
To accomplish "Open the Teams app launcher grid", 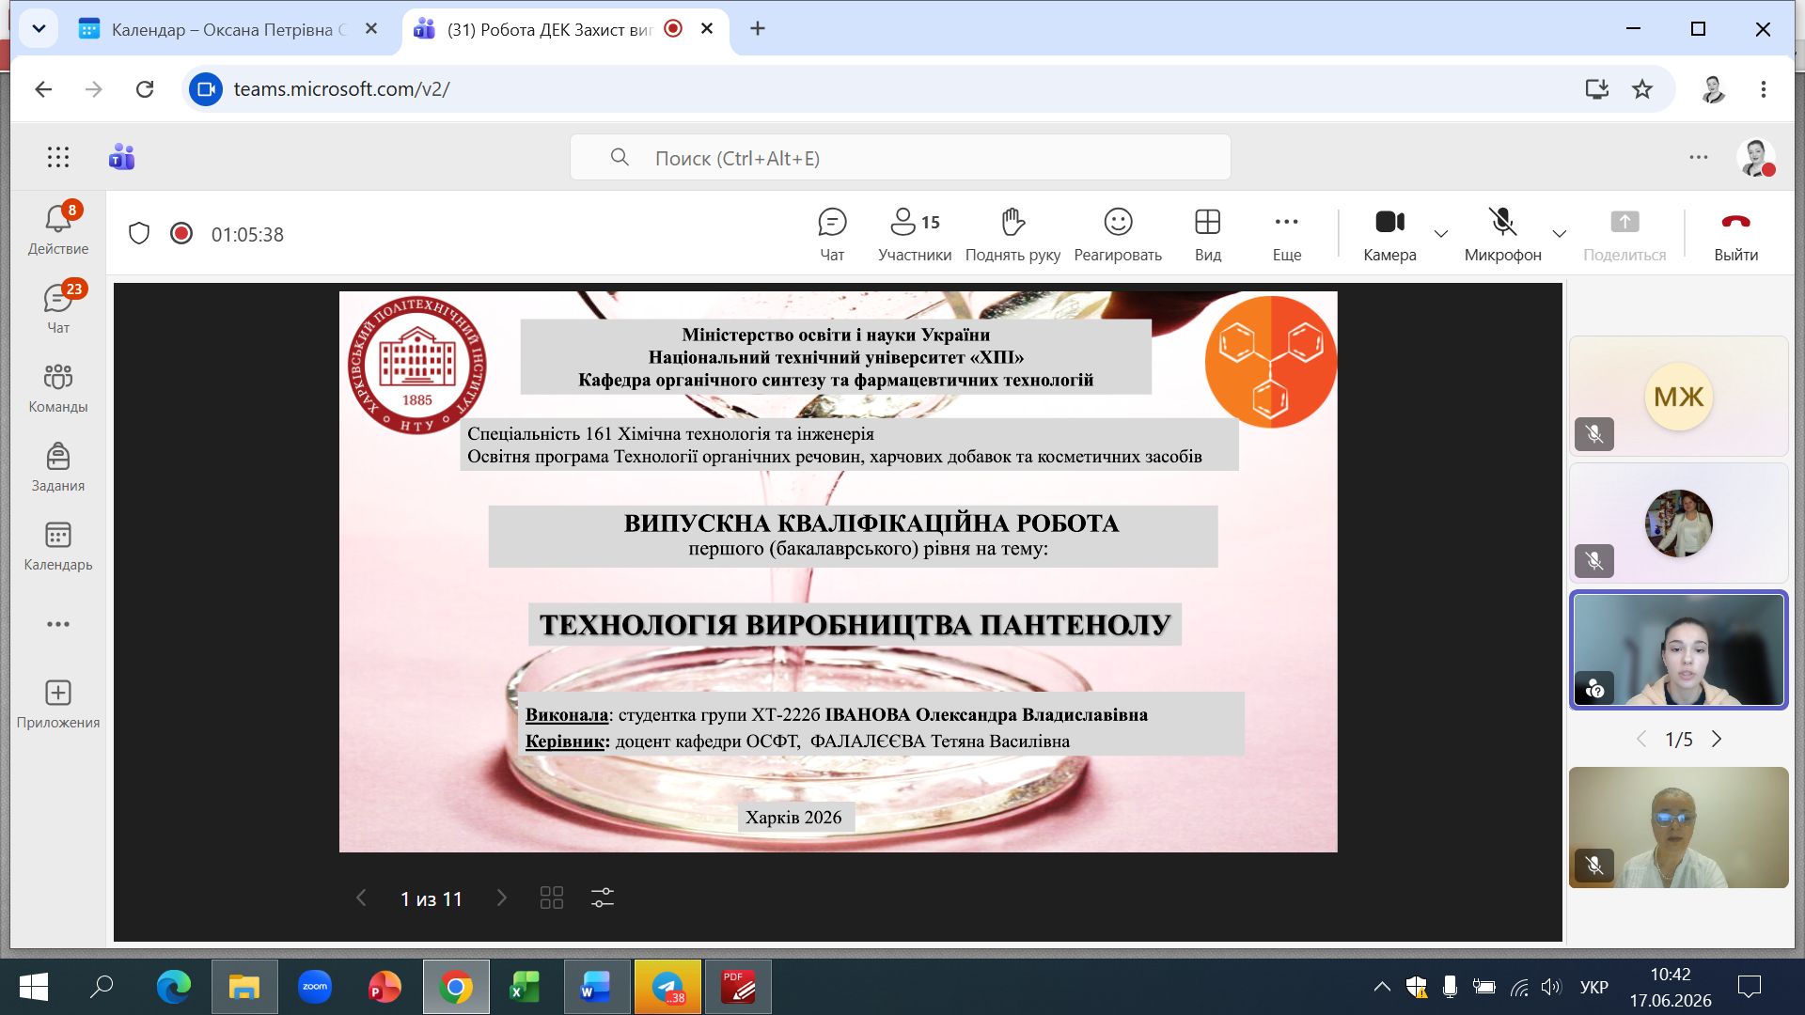I will click(x=58, y=157).
